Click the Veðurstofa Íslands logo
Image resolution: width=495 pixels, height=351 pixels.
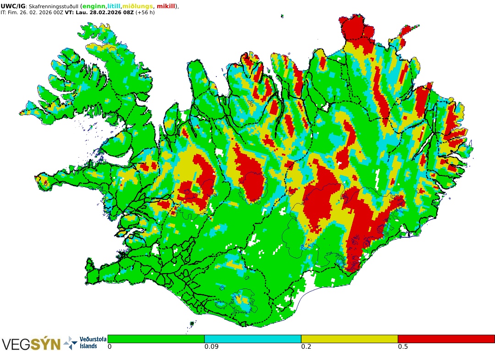(x=85, y=343)
